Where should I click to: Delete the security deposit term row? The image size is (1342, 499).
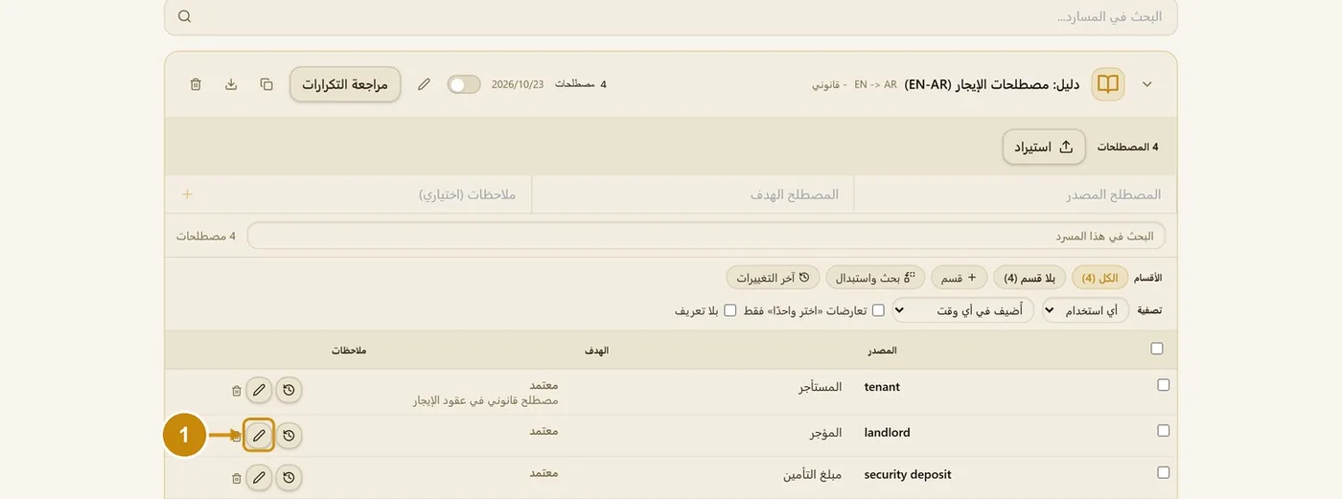[x=237, y=478]
